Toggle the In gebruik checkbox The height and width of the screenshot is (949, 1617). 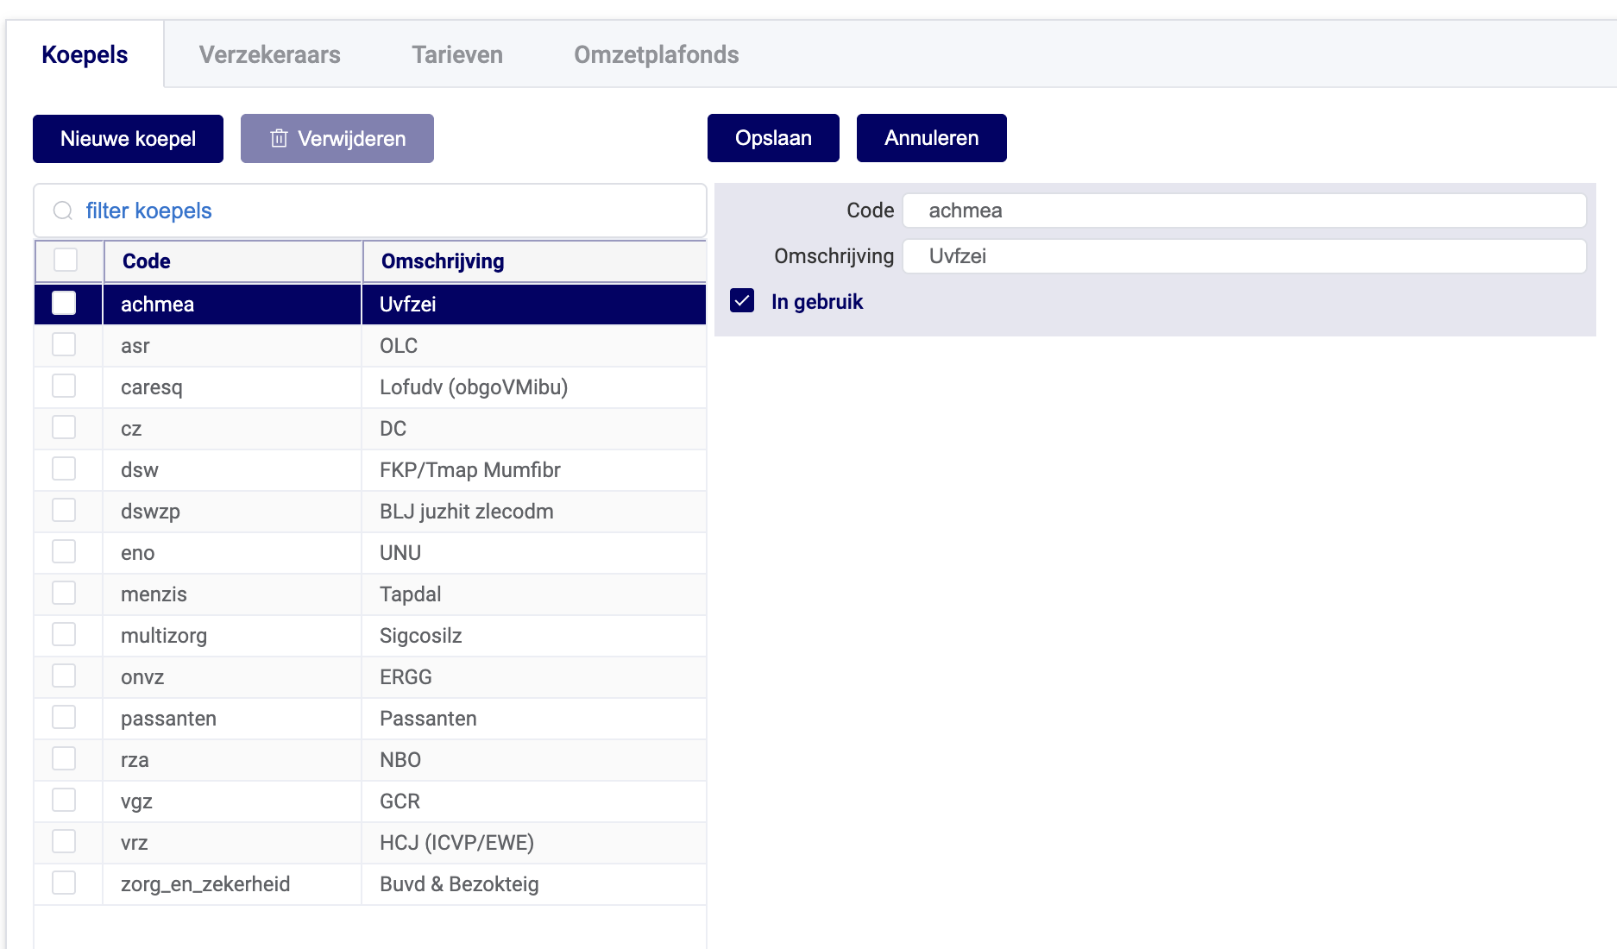742,301
